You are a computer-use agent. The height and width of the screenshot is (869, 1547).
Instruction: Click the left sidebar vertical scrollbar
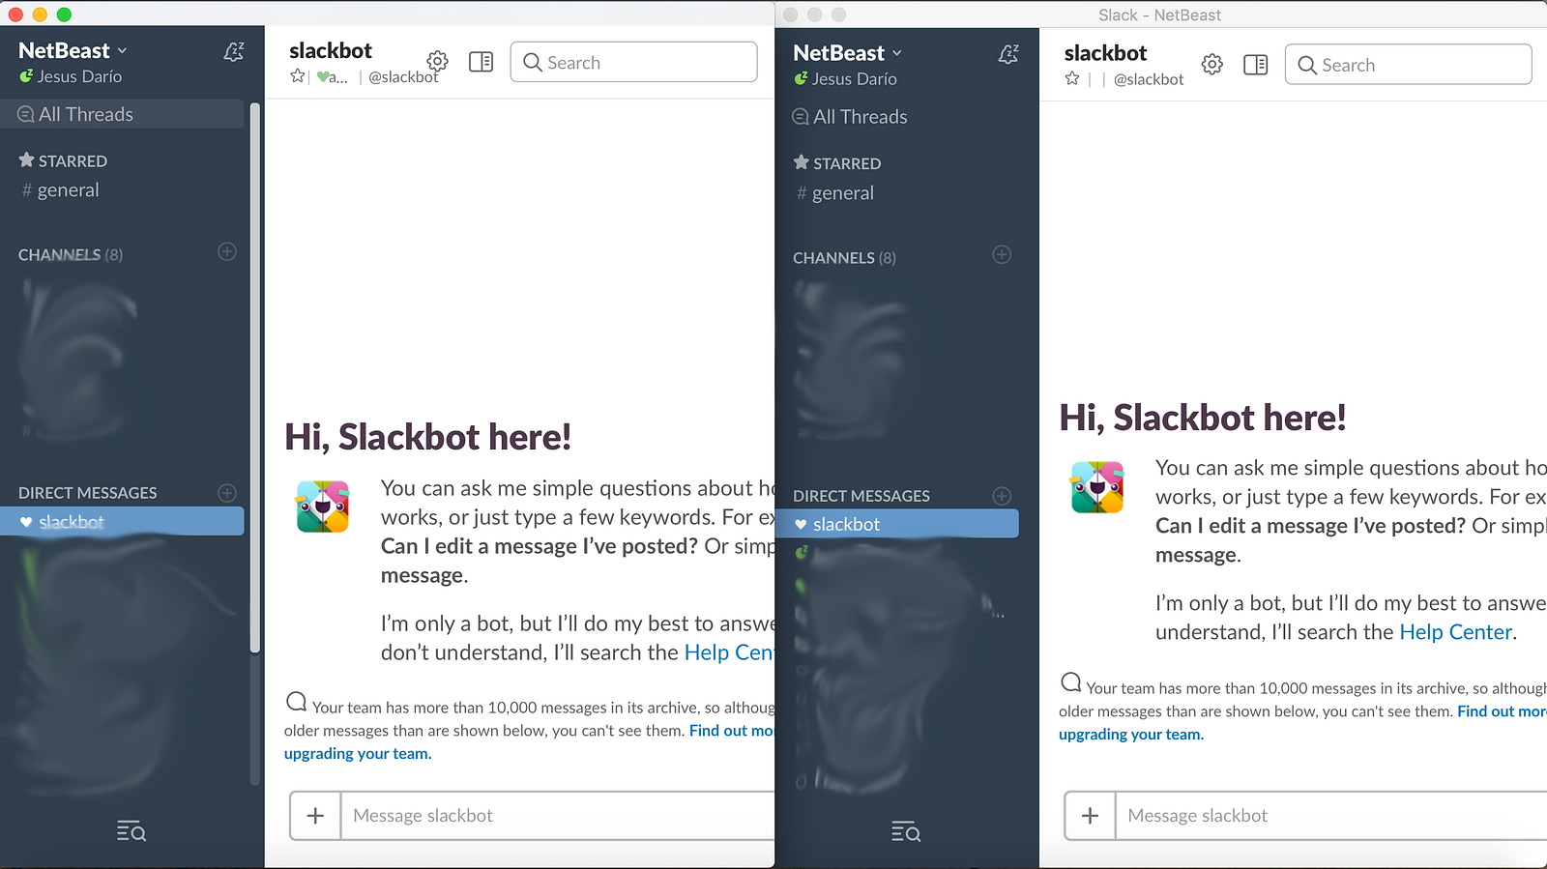[255, 377]
